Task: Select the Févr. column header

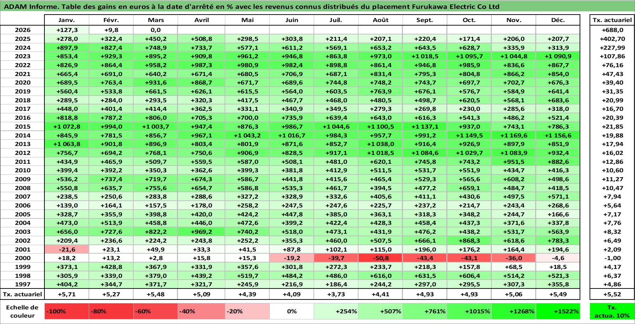Action: click(111, 20)
